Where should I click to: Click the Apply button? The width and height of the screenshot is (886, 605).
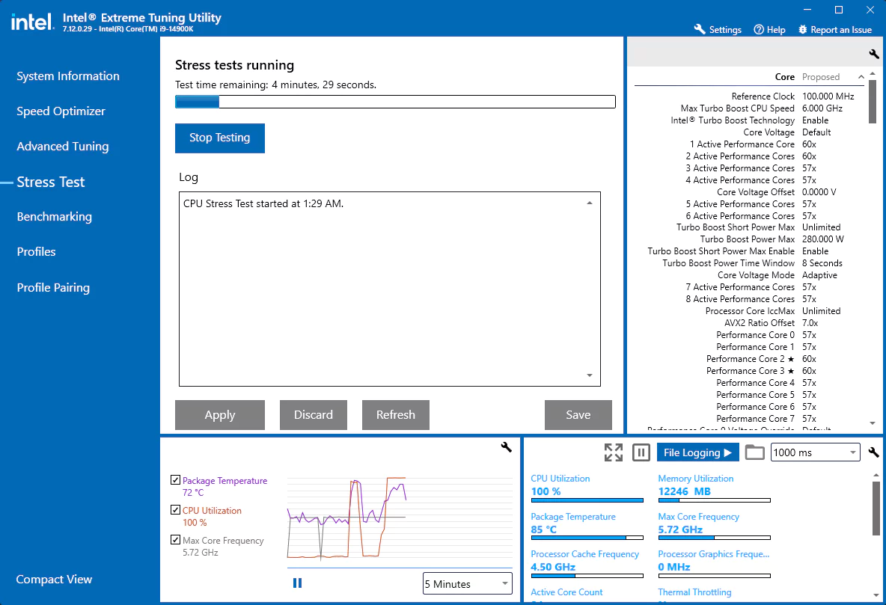click(220, 414)
